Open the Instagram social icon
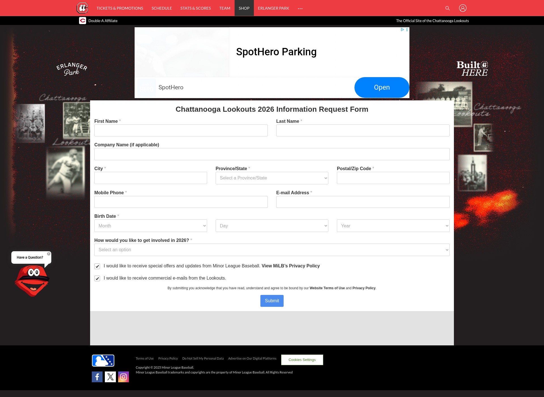 click(x=124, y=377)
